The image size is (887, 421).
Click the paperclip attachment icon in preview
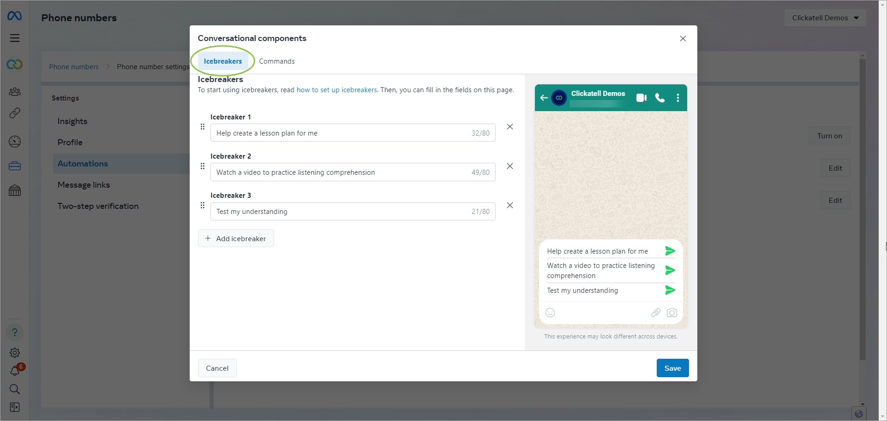(x=655, y=313)
